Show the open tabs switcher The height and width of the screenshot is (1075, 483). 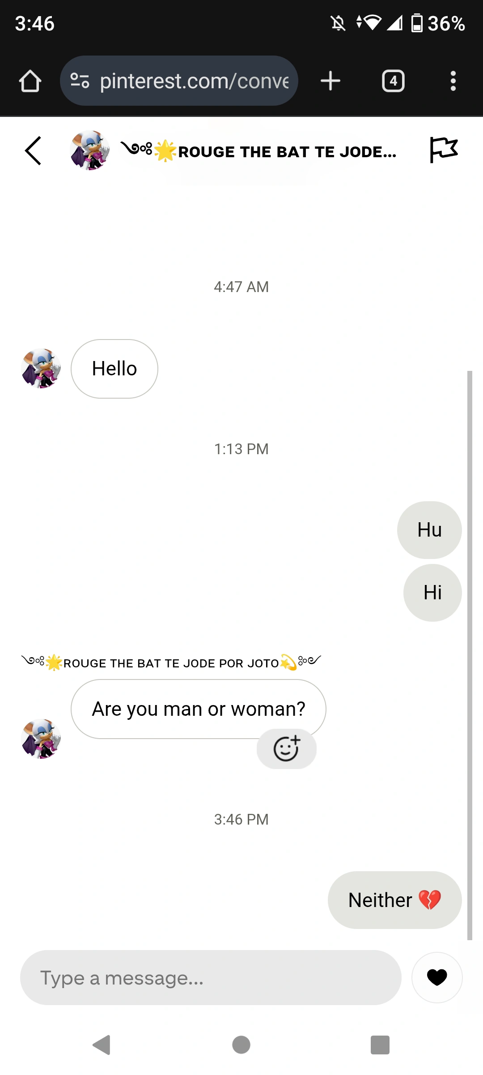click(393, 81)
